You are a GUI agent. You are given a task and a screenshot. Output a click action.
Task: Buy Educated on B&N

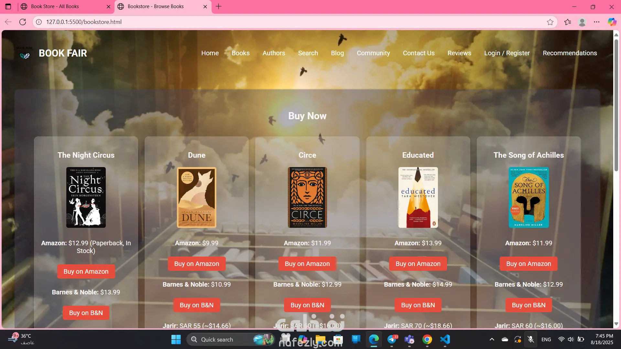pos(418,305)
